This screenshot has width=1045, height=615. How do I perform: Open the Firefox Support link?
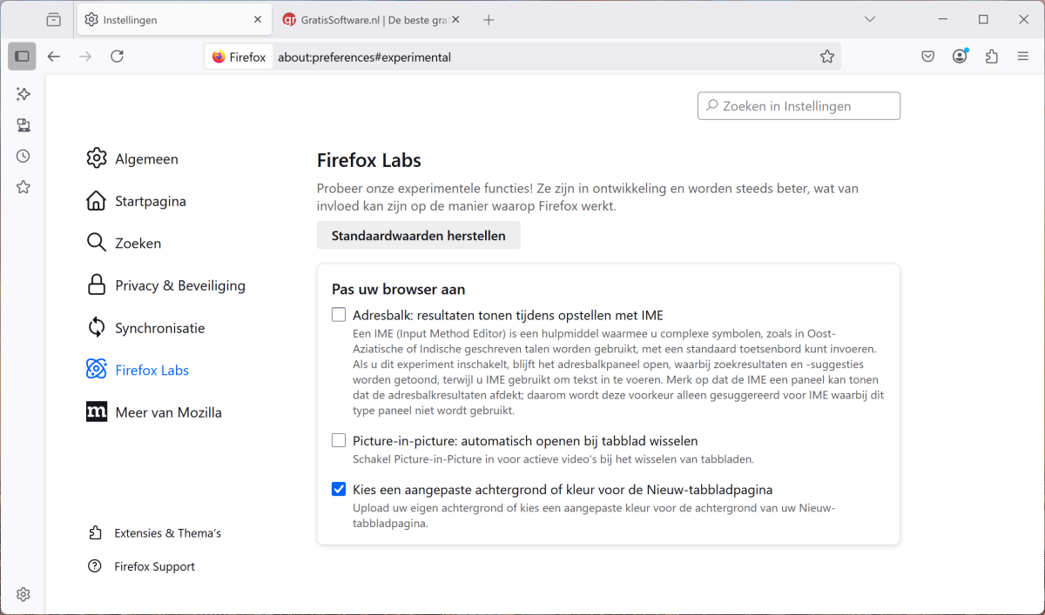[154, 566]
